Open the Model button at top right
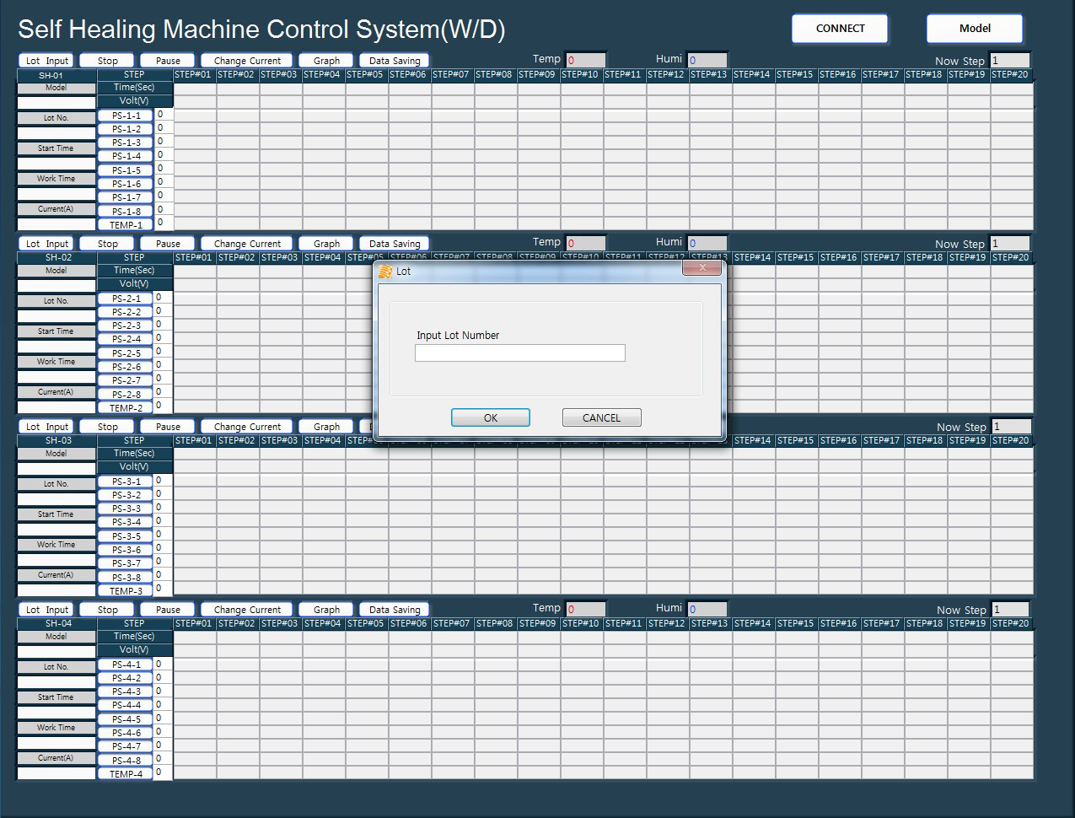 tap(975, 29)
